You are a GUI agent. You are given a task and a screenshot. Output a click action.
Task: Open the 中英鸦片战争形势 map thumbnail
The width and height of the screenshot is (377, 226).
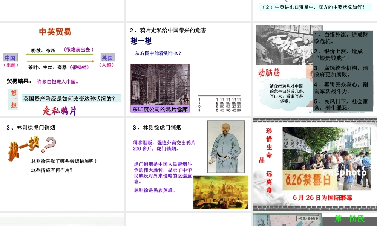point(287,220)
